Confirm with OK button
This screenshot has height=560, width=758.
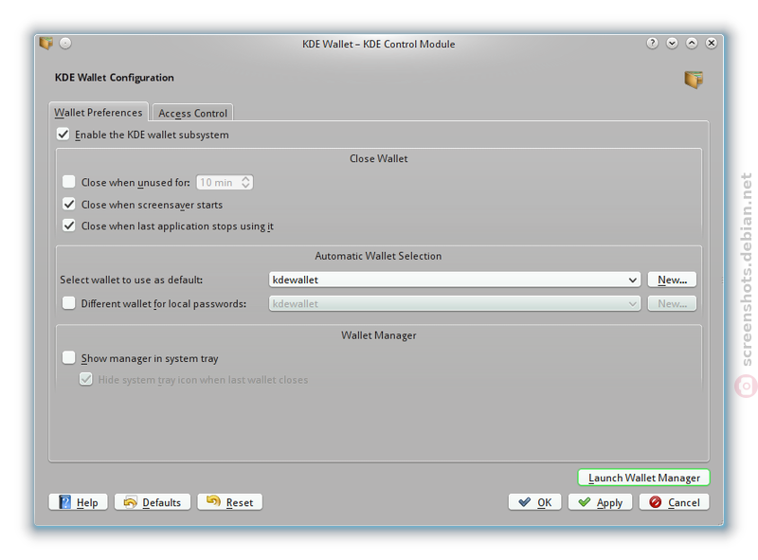tap(534, 502)
